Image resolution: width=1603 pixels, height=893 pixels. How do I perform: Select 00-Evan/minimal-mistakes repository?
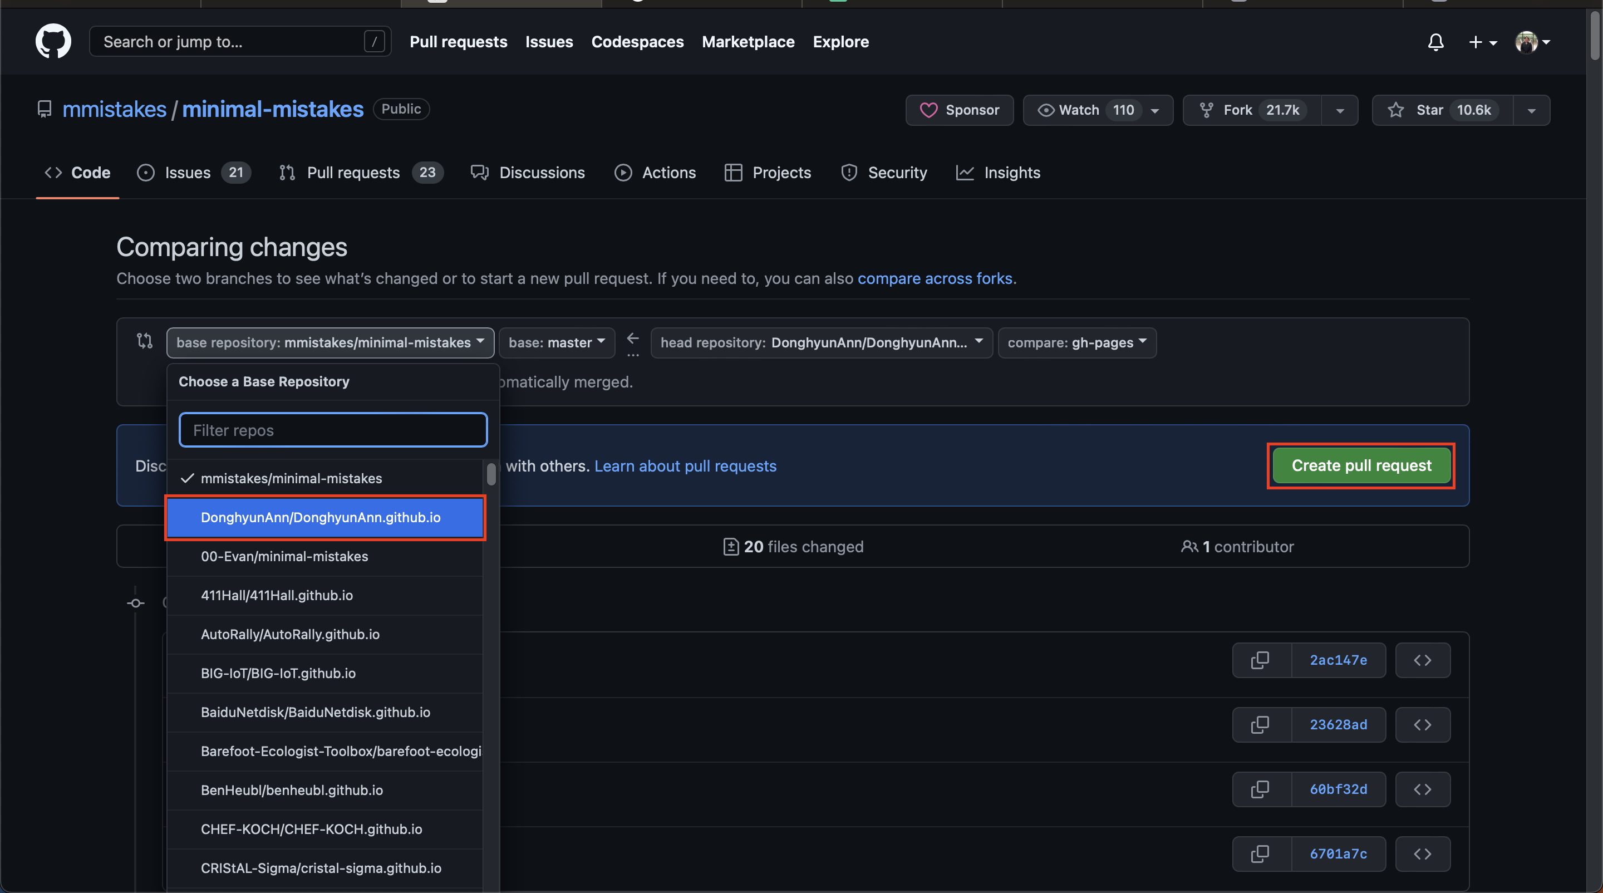[325, 556]
